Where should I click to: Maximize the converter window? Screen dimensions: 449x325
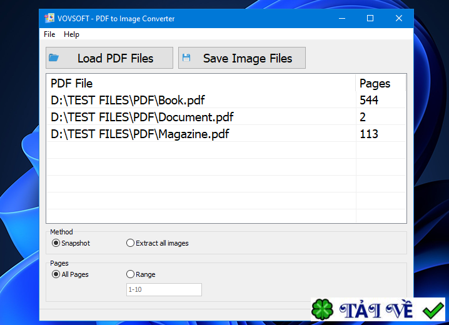(370, 18)
